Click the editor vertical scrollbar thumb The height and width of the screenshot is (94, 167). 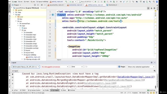coord(156,14)
